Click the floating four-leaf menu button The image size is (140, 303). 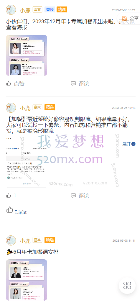[x=127, y=285]
